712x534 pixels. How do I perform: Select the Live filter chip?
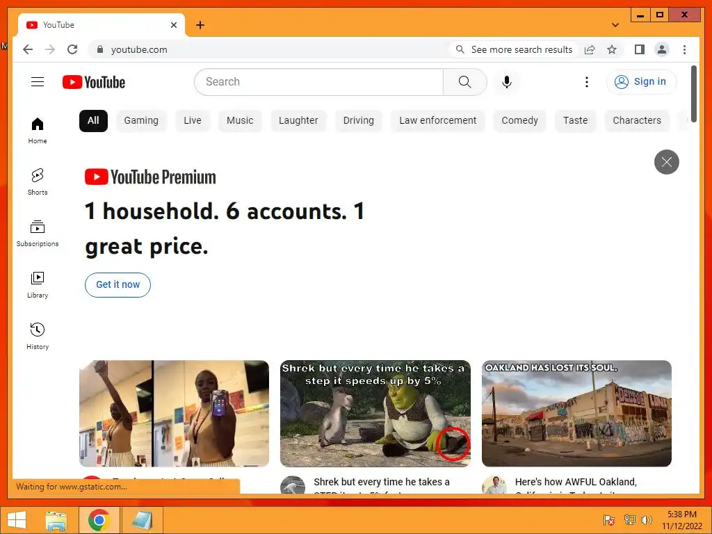(x=193, y=121)
